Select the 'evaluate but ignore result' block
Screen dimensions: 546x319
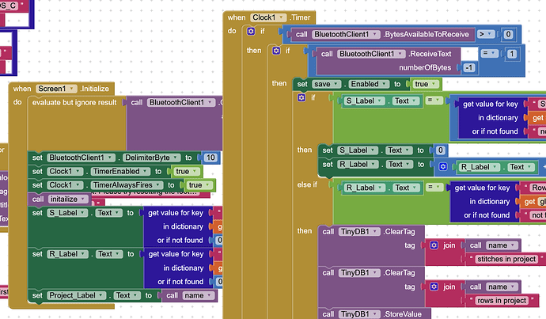tap(76, 102)
